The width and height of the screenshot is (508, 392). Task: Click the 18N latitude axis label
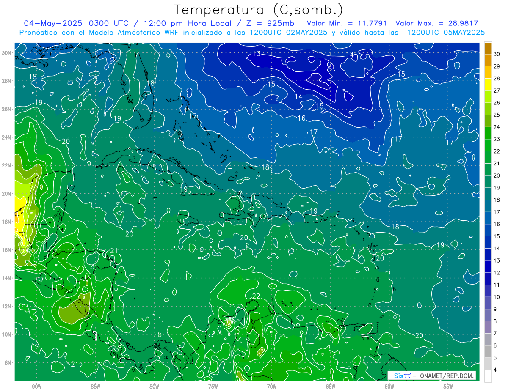[x=7, y=222]
